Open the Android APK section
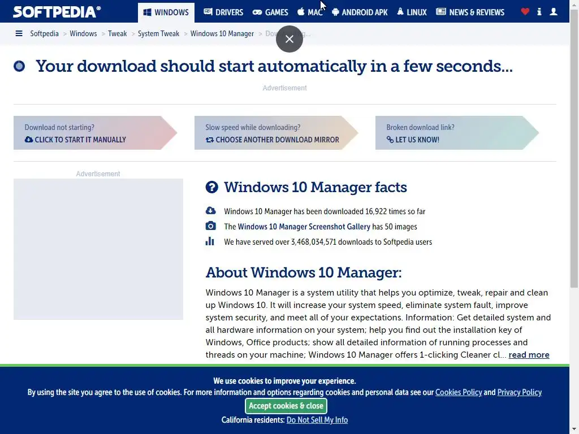579x434 pixels. click(360, 12)
